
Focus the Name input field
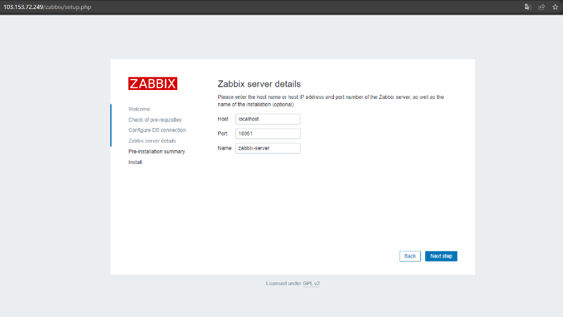click(268, 148)
